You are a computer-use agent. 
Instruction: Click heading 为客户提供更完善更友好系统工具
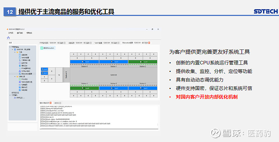tap(210, 52)
